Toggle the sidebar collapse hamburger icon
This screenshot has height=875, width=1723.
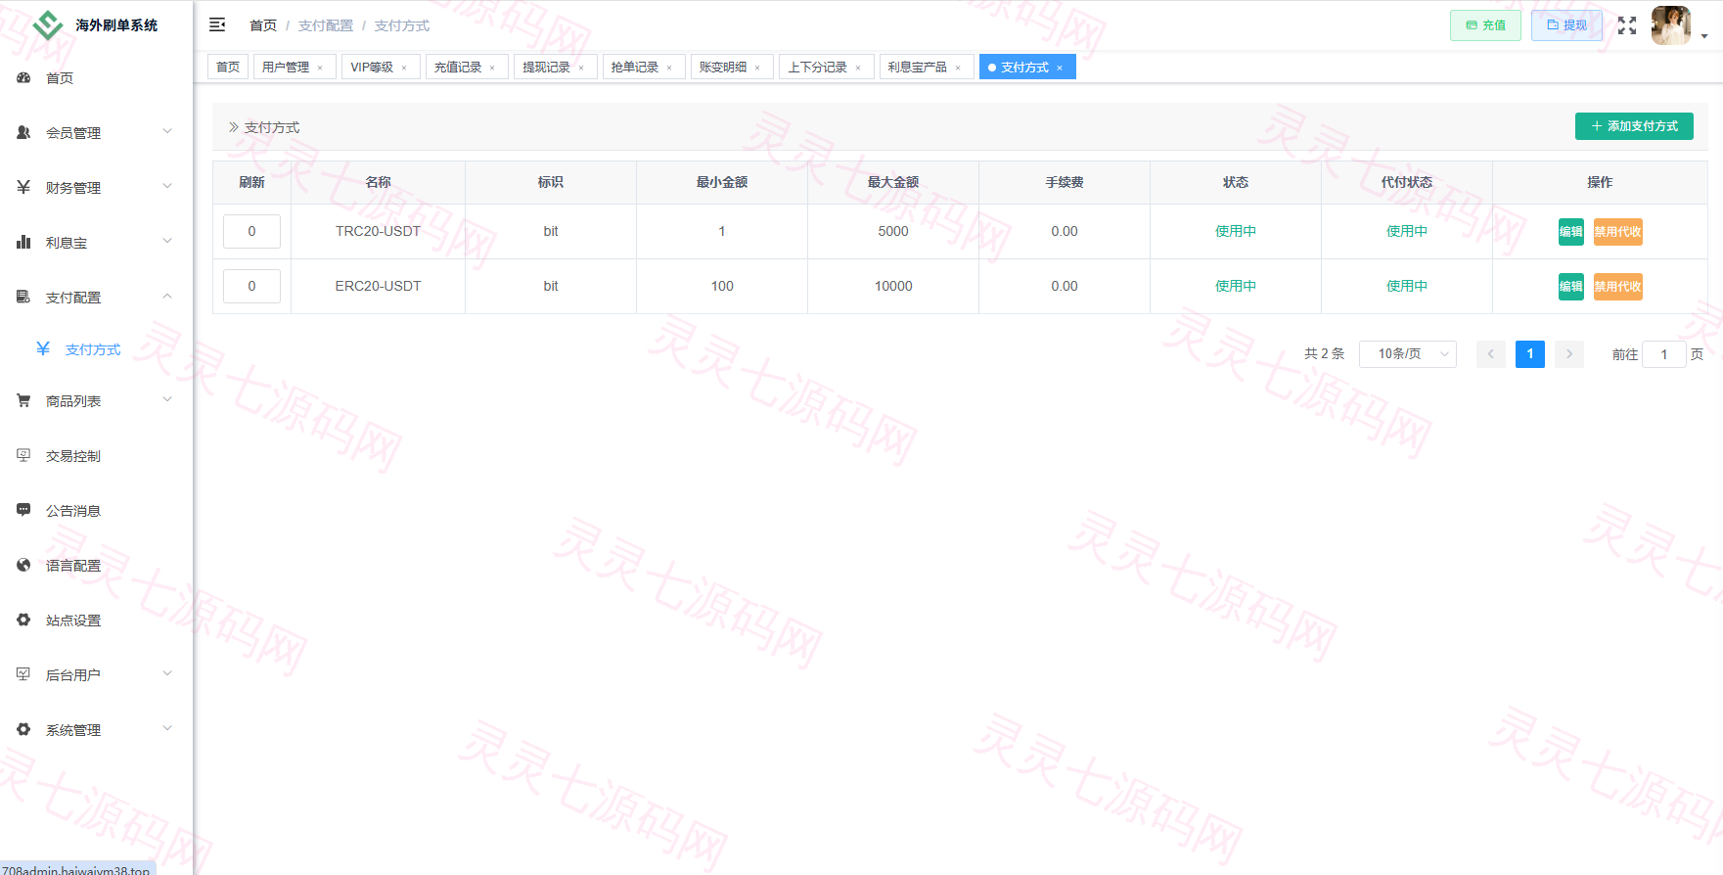point(217,24)
